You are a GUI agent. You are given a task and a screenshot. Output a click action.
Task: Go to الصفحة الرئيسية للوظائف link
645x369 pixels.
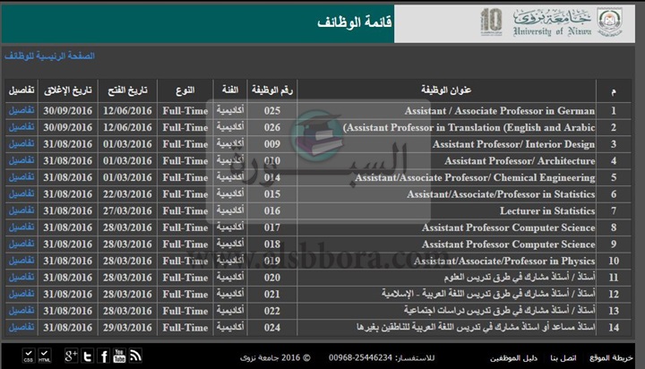click(50, 56)
